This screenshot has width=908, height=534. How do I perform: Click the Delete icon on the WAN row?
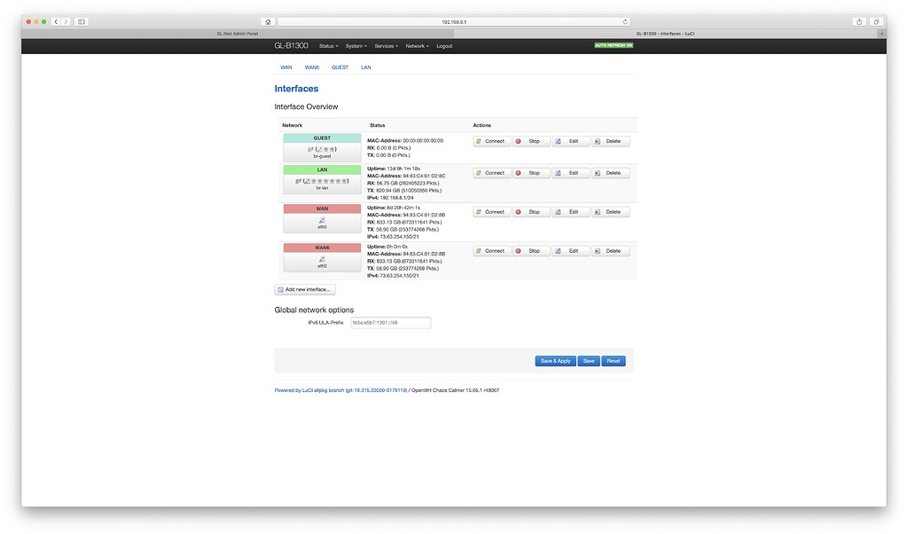pos(598,211)
